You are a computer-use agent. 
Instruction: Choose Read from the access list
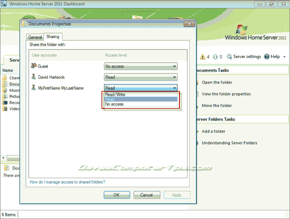[x=140, y=99]
